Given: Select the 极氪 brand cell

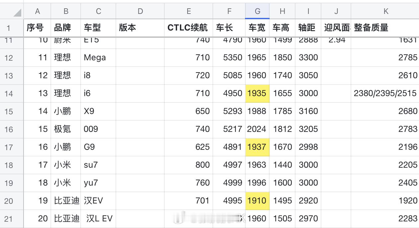Looking at the screenshot, I should pyautogui.click(x=66, y=129).
